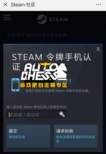
Task: Tap the STEAM 令牌手机认证 dialog heading
Action: pos(51,62)
